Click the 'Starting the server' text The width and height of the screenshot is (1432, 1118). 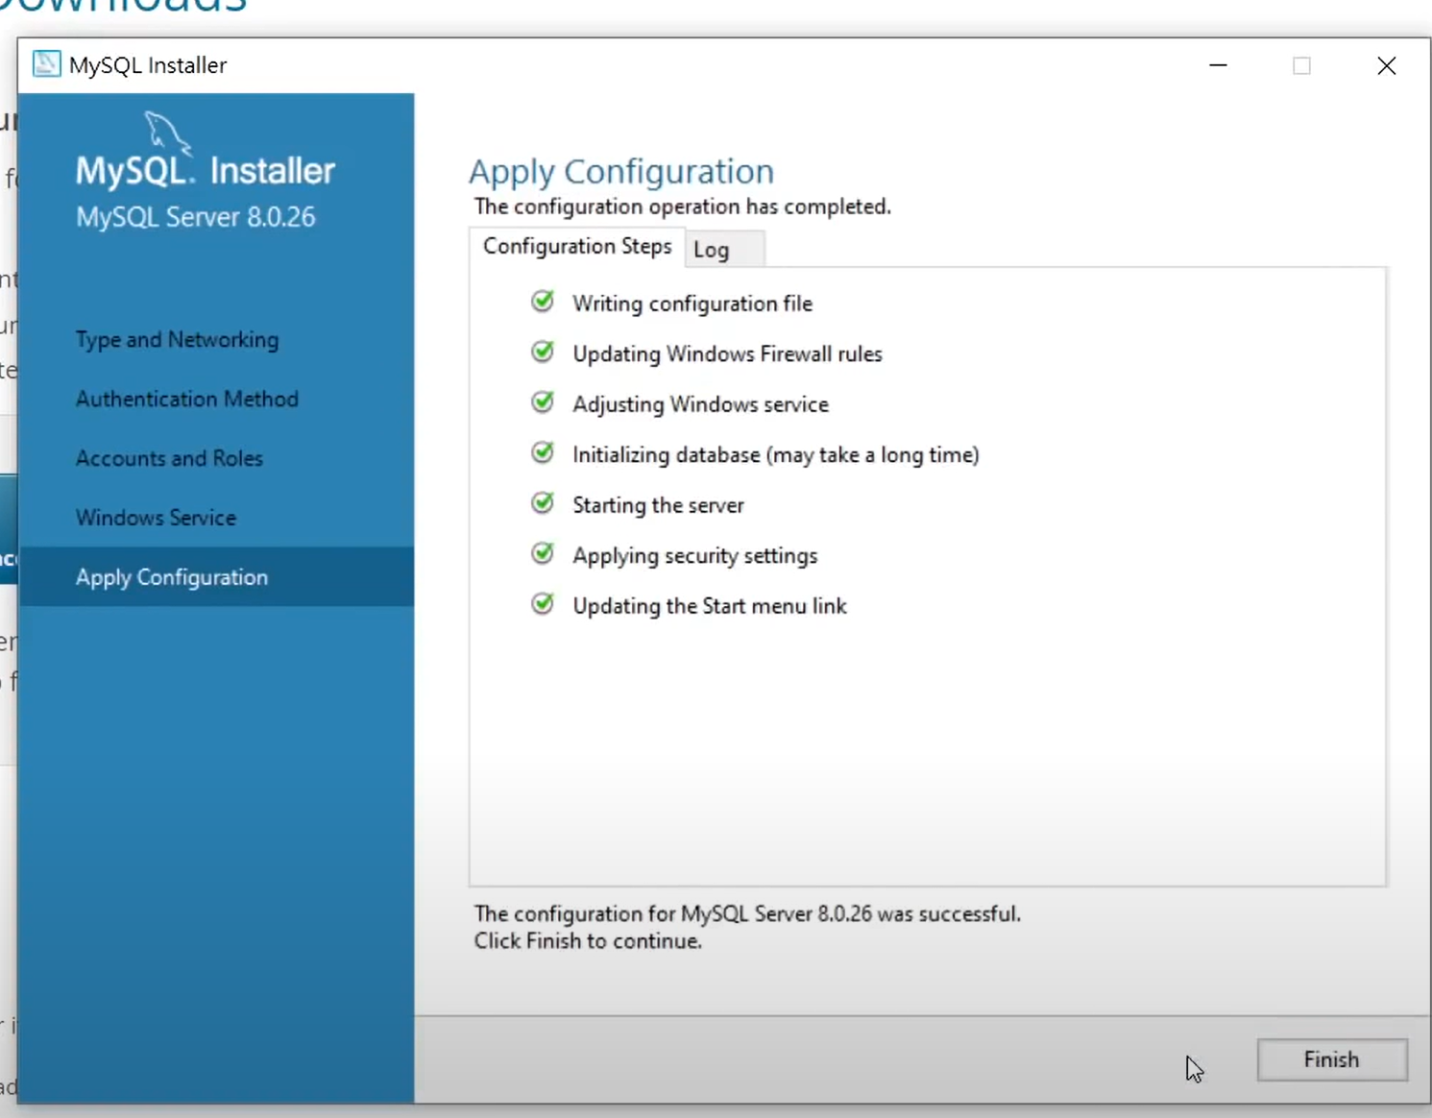(658, 505)
